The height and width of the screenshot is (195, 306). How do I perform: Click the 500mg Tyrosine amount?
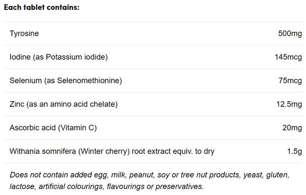coord(290,33)
